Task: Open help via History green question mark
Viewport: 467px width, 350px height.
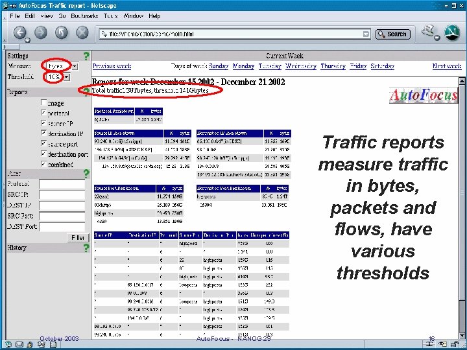Action: [86, 248]
